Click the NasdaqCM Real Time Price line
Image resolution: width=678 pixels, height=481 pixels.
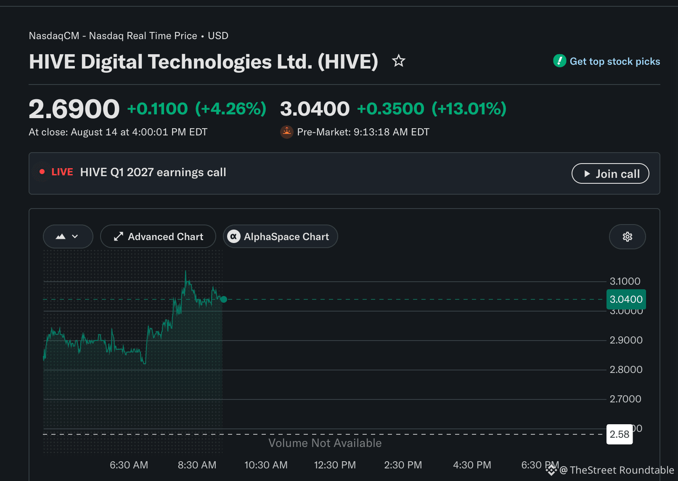(129, 36)
